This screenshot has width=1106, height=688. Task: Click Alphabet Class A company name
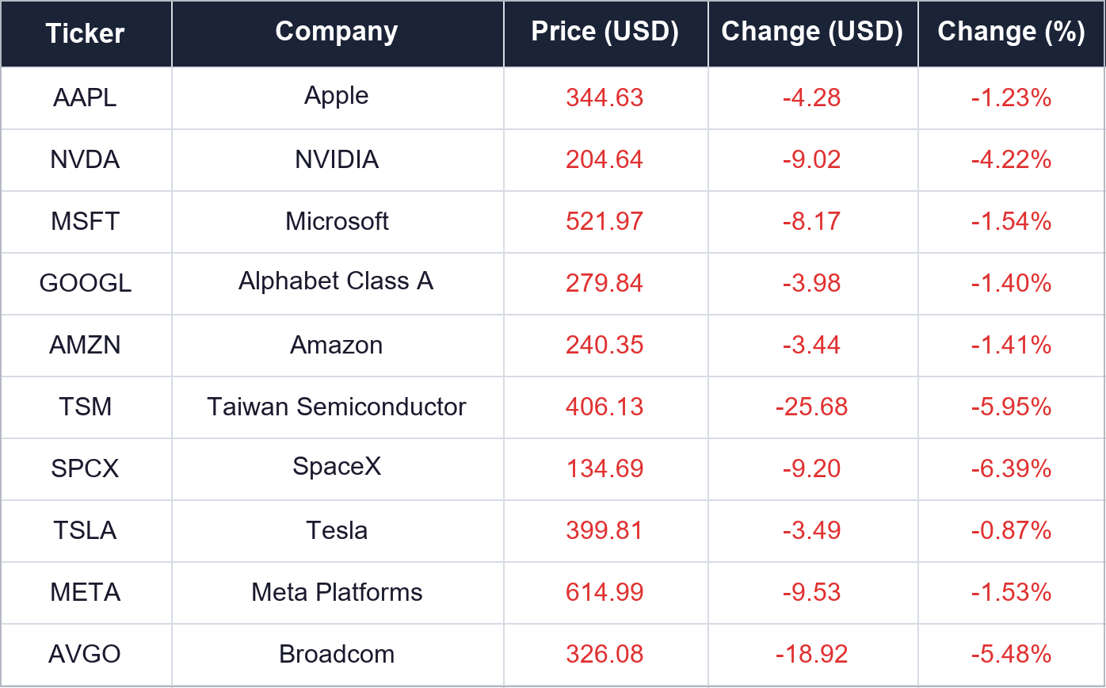[337, 281]
